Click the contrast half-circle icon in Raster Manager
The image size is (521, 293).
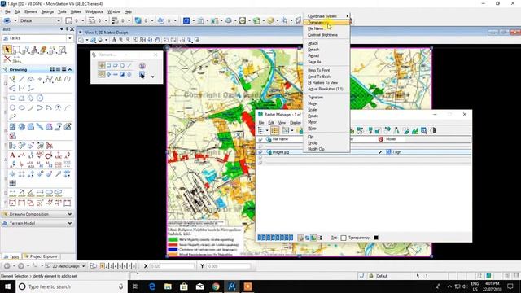tap(433, 130)
